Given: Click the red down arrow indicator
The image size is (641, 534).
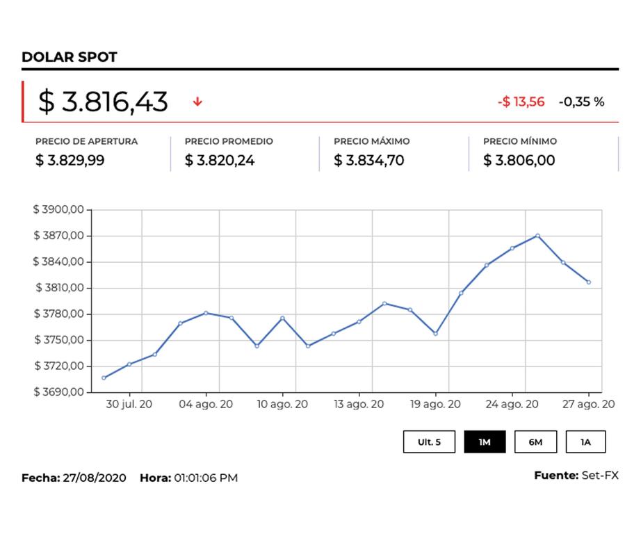Looking at the screenshot, I should coord(197,102).
